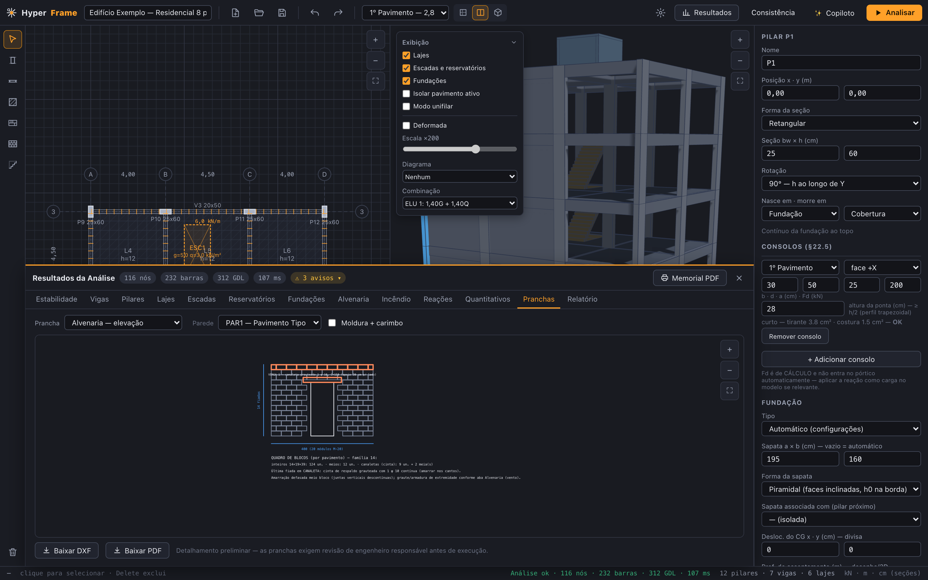Screen dimensions: 928x580
Task: Switch to split view layout
Action: point(480,13)
